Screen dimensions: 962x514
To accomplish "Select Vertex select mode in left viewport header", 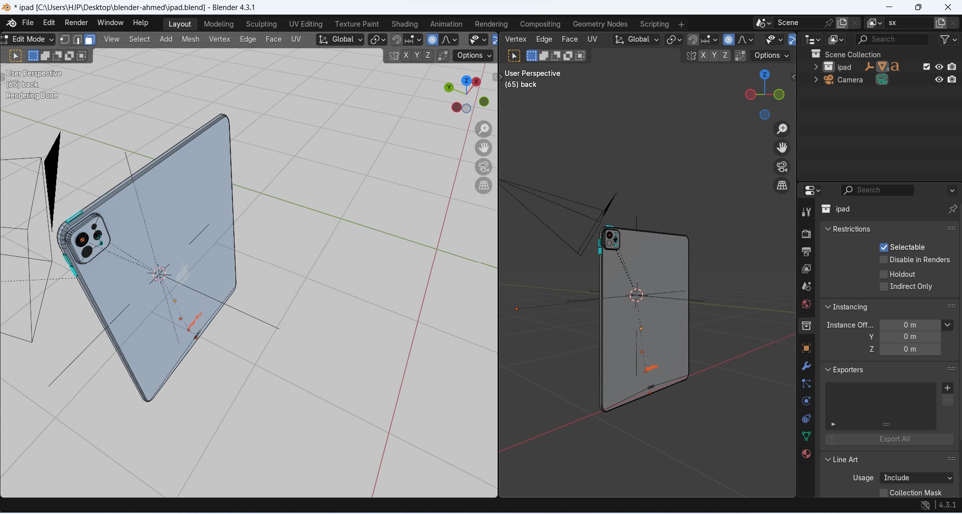I will click(65, 40).
